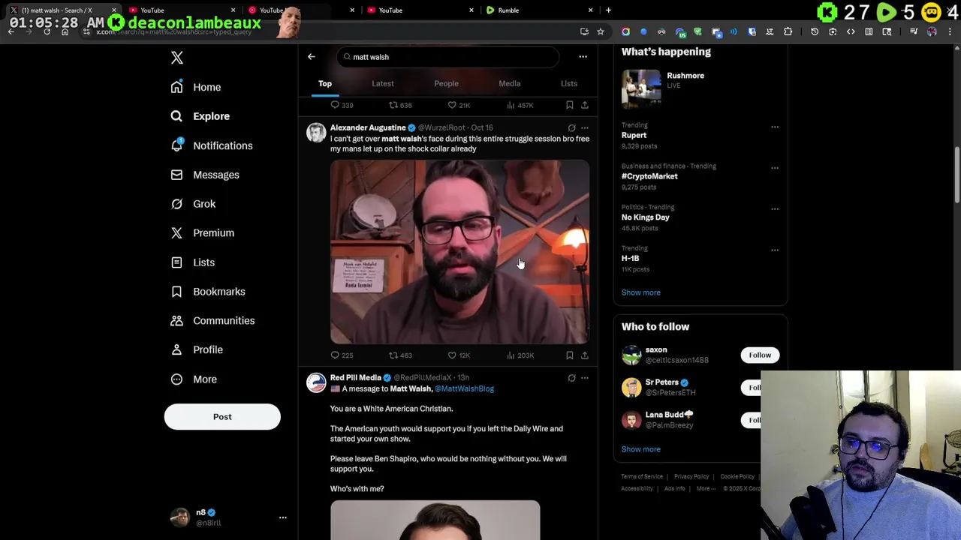
Task: Open Alexander Augustine's profile name
Action: [368, 127]
